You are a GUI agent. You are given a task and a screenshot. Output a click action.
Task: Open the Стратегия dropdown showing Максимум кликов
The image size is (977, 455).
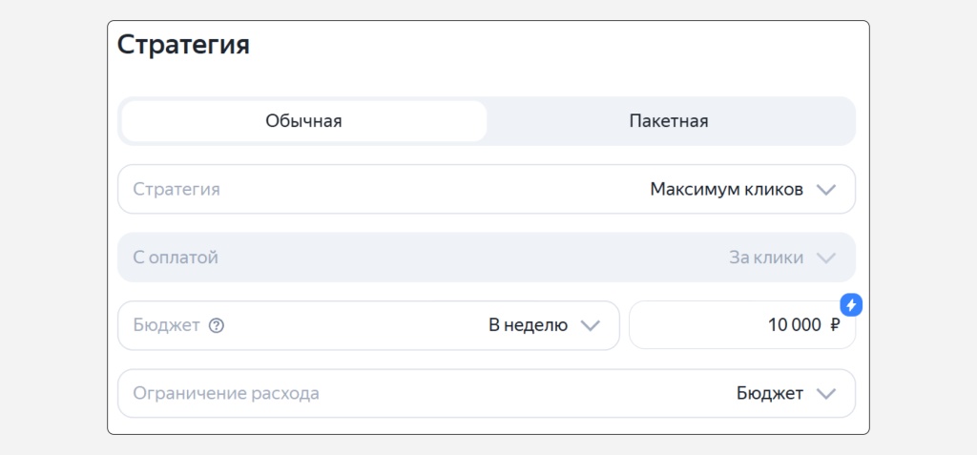(x=486, y=190)
